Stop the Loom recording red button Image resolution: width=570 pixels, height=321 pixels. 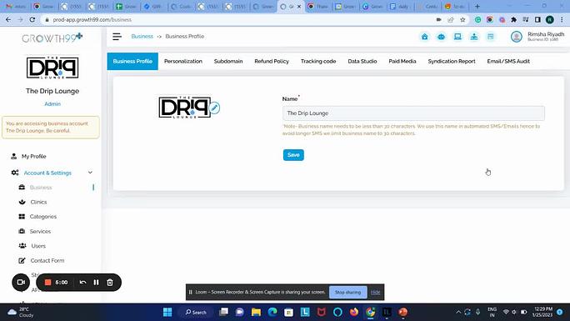(47, 282)
